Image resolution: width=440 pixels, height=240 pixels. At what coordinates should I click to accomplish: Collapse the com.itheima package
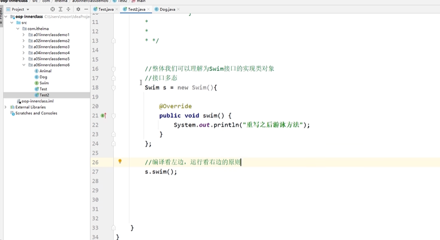18,29
